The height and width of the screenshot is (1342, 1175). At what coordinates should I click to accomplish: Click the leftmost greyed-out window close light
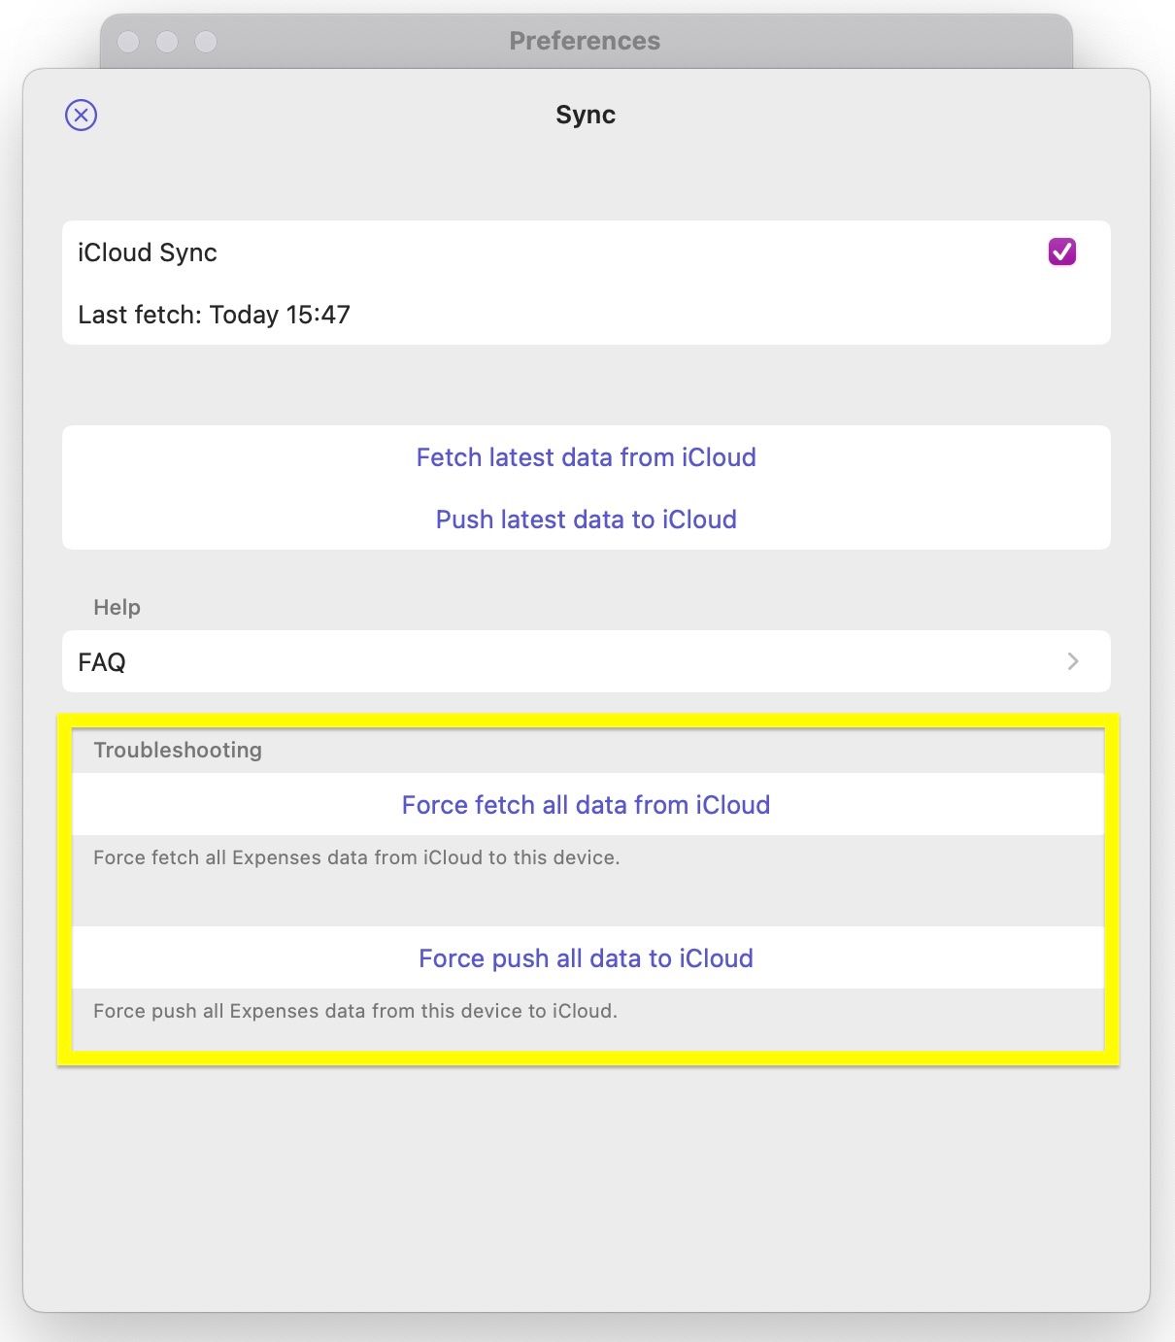pyautogui.click(x=128, y=42)
